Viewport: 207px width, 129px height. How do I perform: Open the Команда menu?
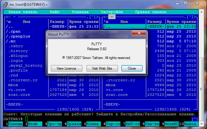coord(80,12)
